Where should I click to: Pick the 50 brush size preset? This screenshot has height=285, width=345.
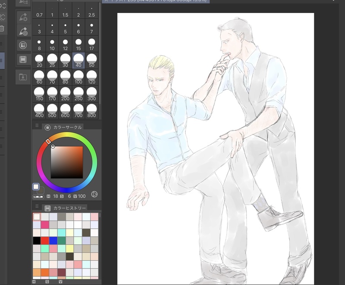[92, 61]
